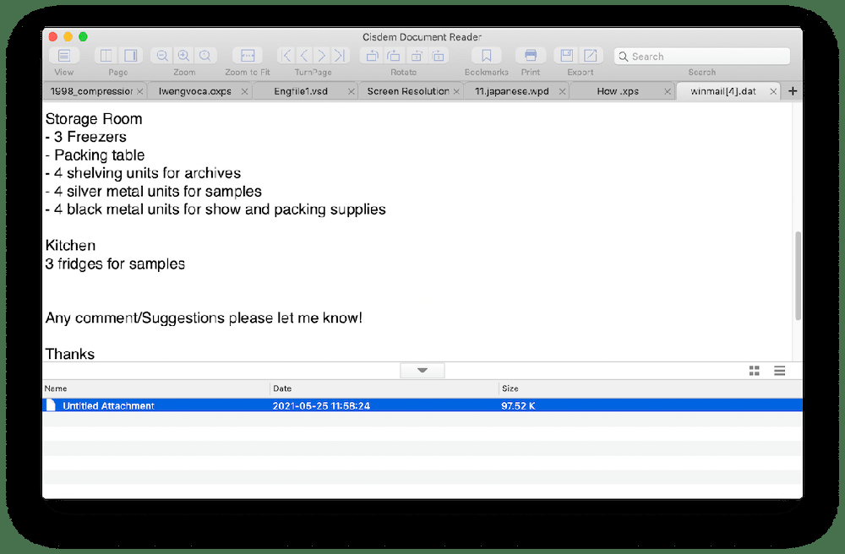
Task: Close the 1998_compression tab
Action: (139, 91)
